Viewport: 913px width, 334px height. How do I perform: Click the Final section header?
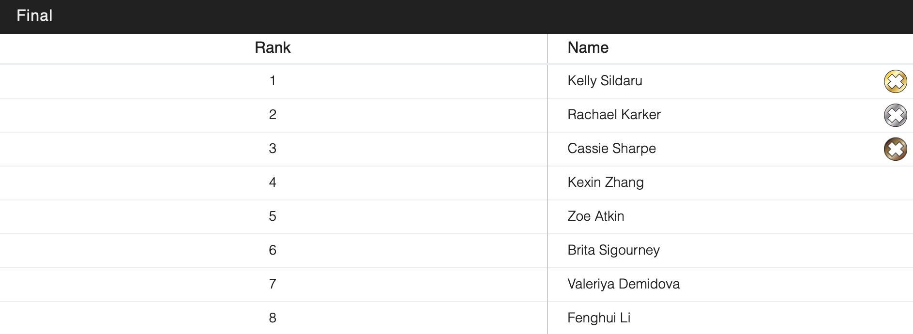pos(35,16)
